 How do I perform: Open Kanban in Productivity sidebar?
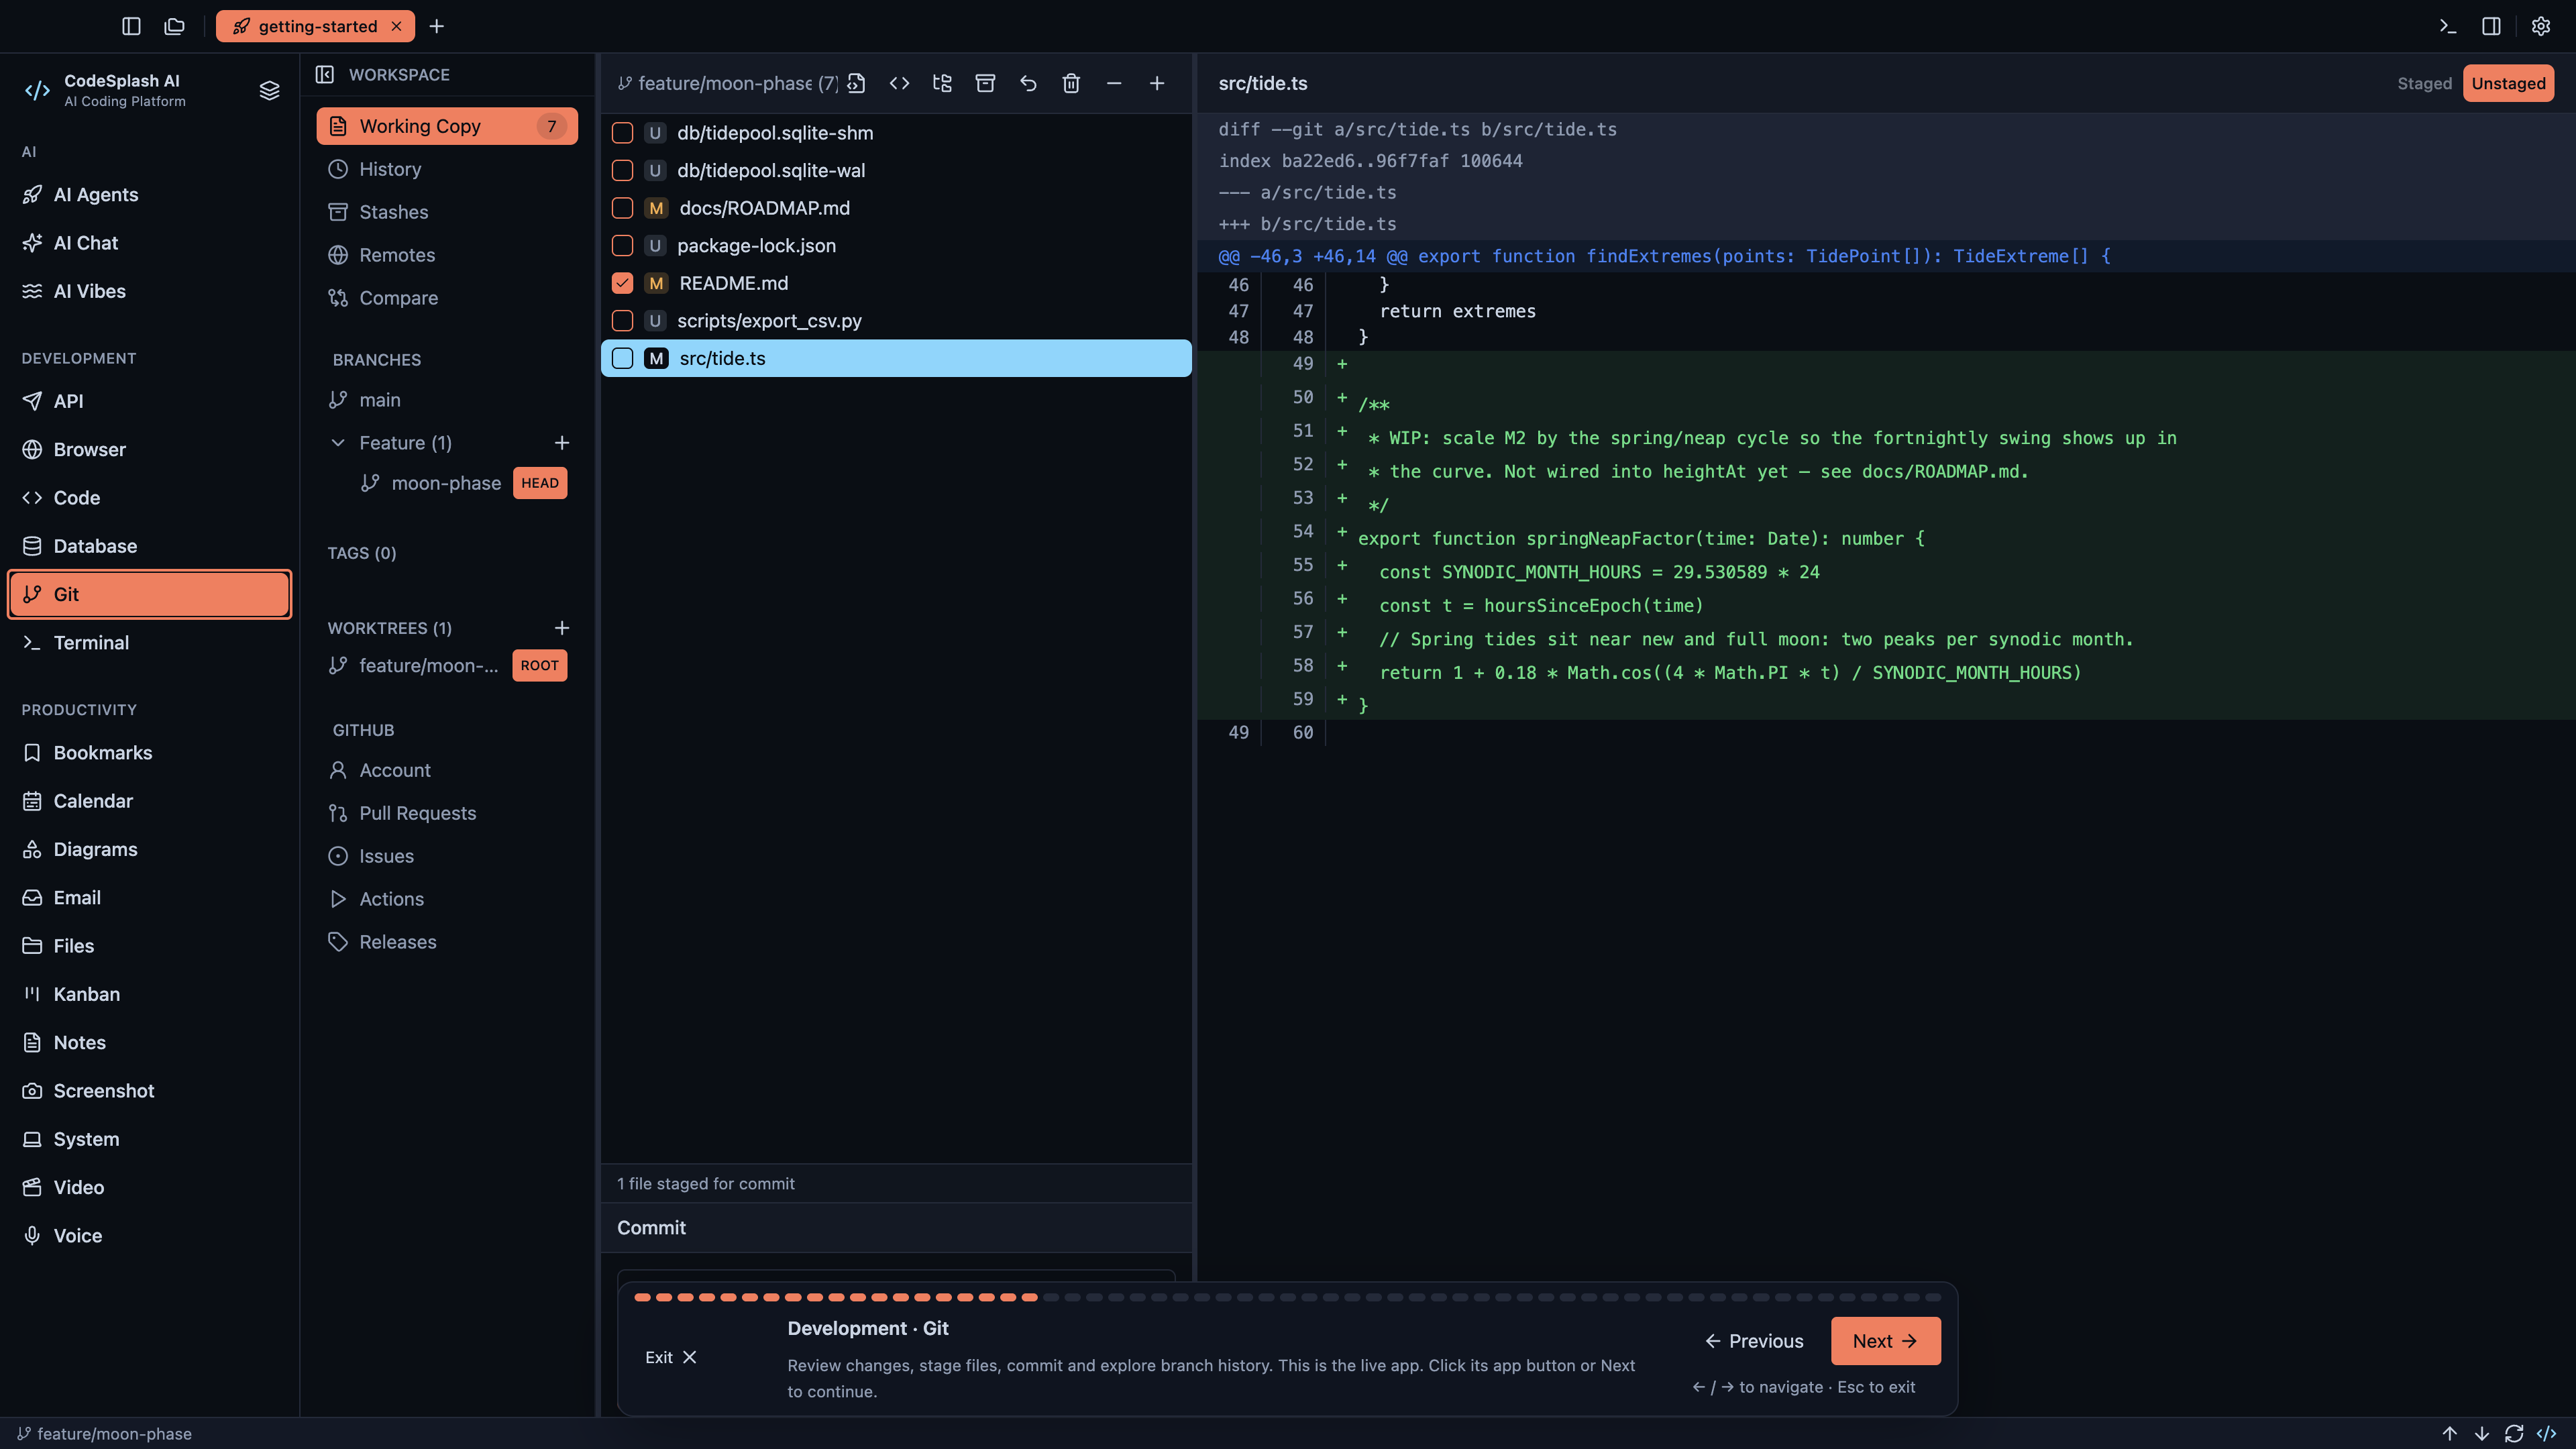coord(150,994)
